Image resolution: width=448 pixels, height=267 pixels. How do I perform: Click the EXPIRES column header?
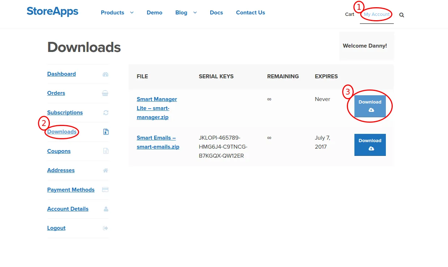tap(326, 76)
